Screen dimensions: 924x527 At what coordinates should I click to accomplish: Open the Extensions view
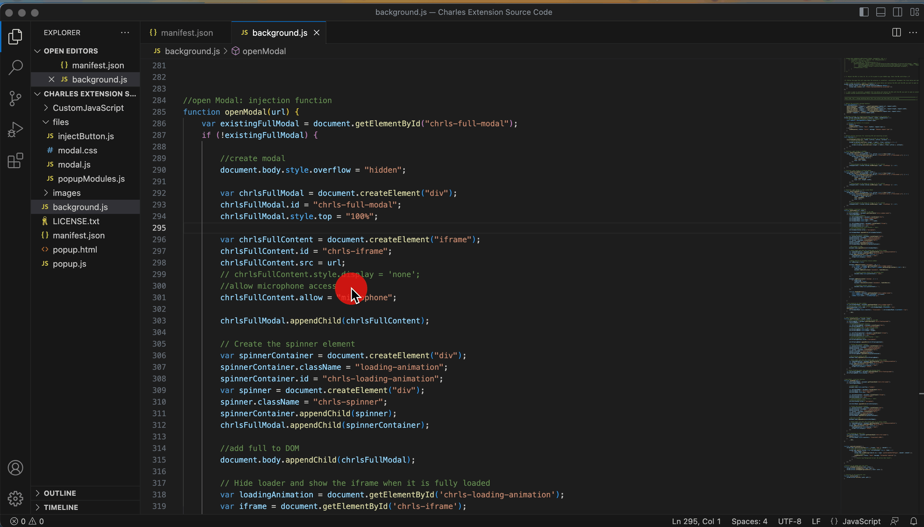(15, 160)
